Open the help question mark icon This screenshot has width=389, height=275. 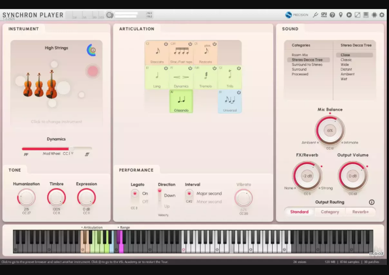[x=332, y=15]
